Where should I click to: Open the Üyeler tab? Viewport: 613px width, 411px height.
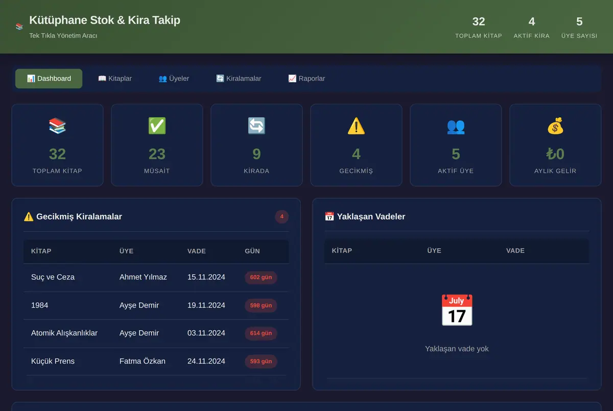tap(174, 79)
